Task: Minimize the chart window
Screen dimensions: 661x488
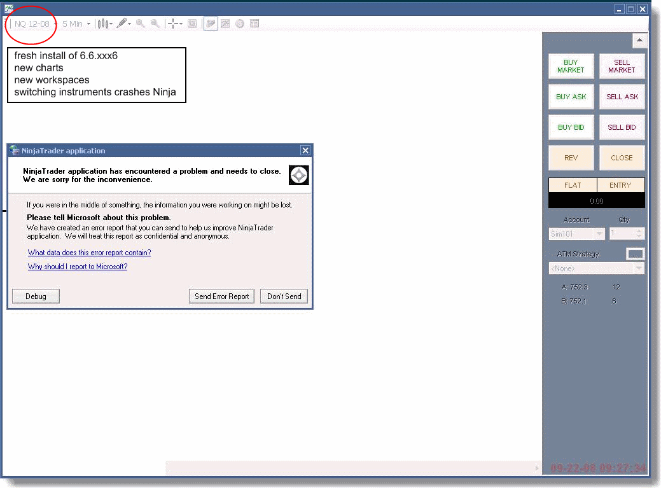Action: pos(619,9)
